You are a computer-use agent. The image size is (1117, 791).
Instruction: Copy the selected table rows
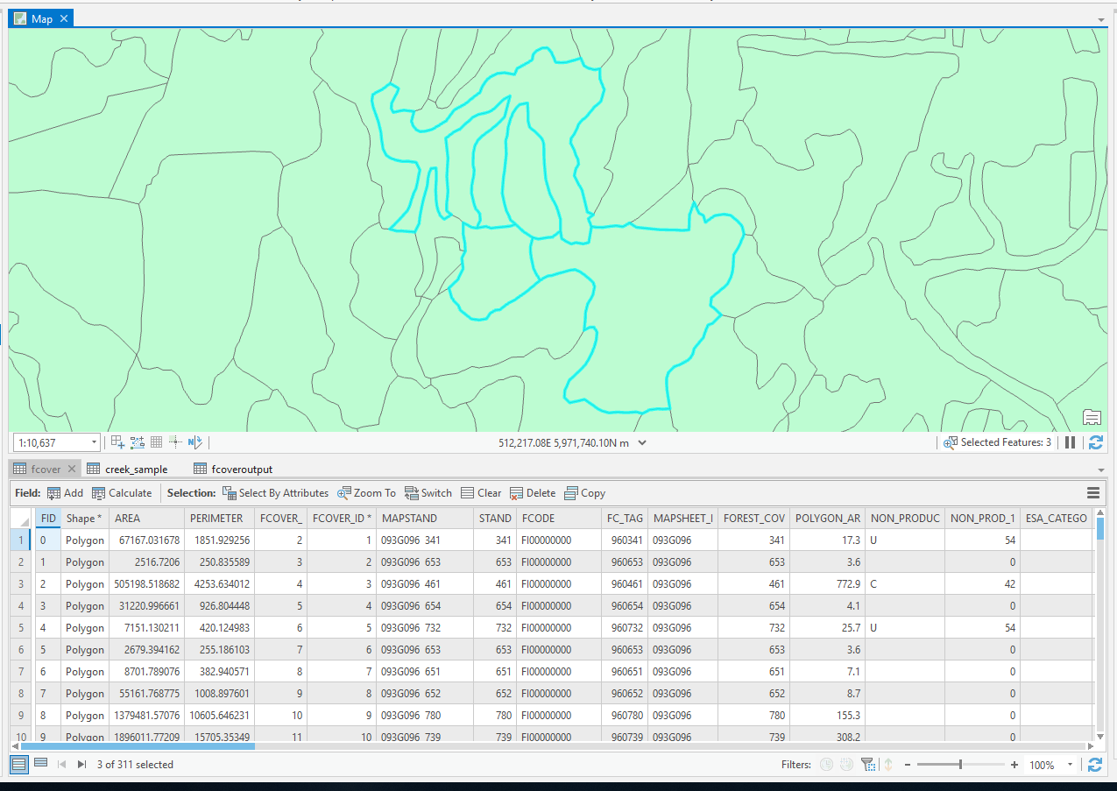[583, 492]
